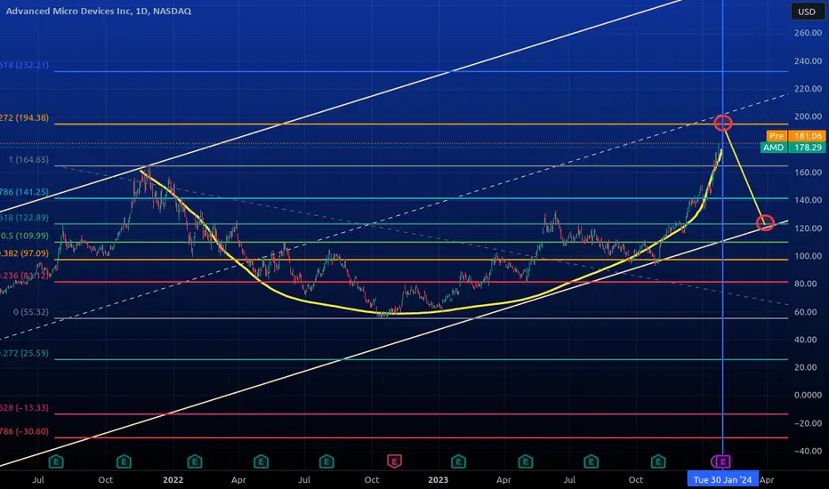The image size is (829, 489).
Task: Select the Fibonacci label 0.382 (97.09)
Action: click(x=24, y=253)
